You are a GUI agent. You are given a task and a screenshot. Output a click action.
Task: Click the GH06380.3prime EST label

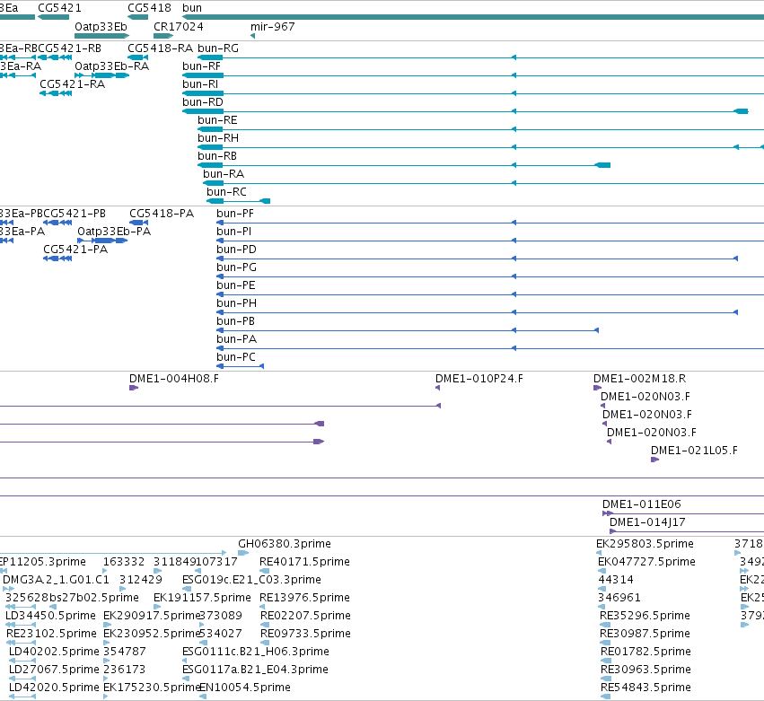pos(285,544)
